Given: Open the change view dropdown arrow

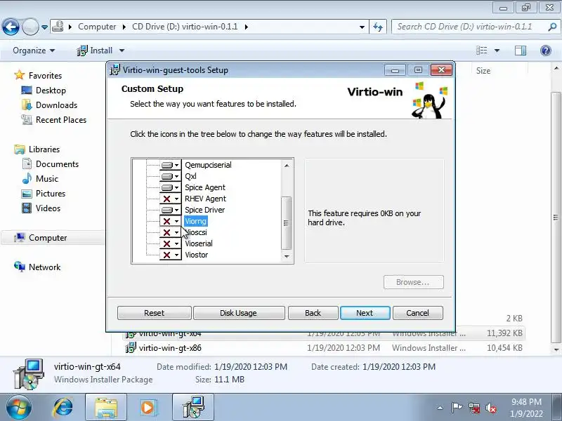Looking at the screenshot, I should click(497, 51).
